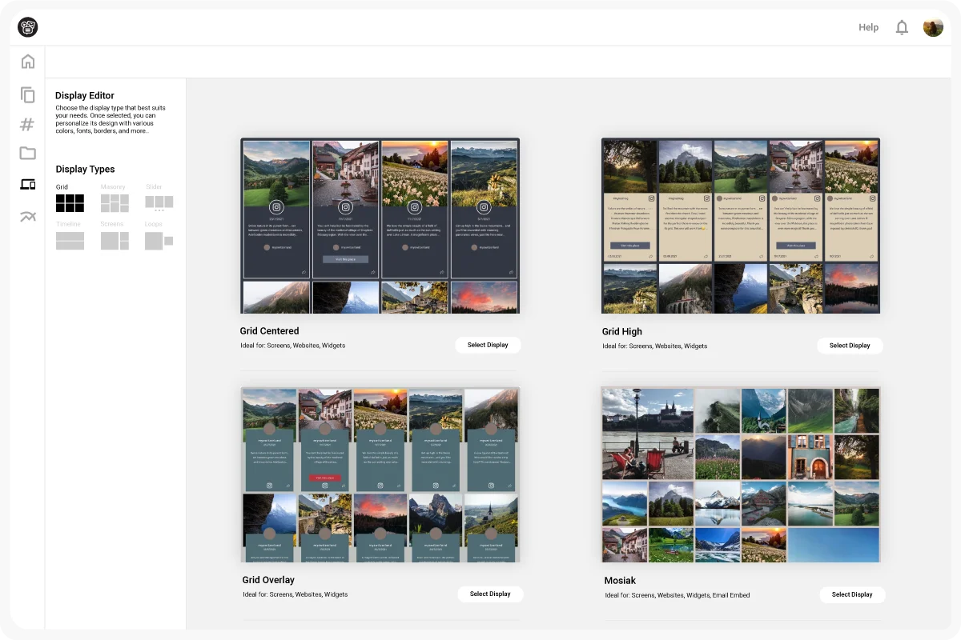Open the folder icon in sidebar
This screenshot has width=961, height=640.
[x=28, y=154]
